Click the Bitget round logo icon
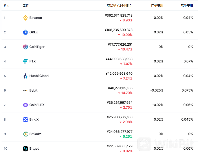Image resolution: width=198 pixels, height=156 pixels. 25,148
